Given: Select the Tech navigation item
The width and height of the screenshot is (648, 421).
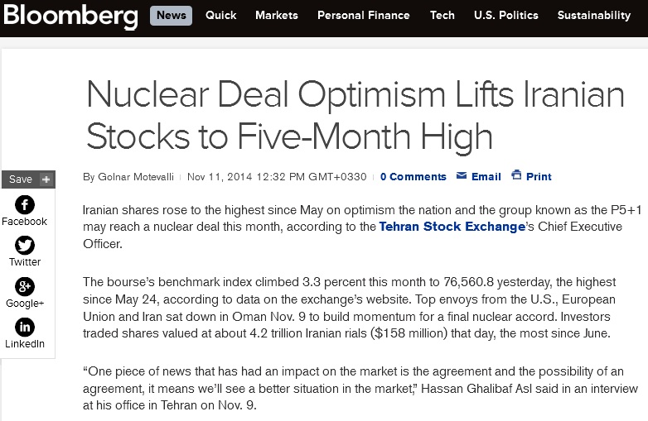Looking at the screenshot, I should click(x=442, y=16).
